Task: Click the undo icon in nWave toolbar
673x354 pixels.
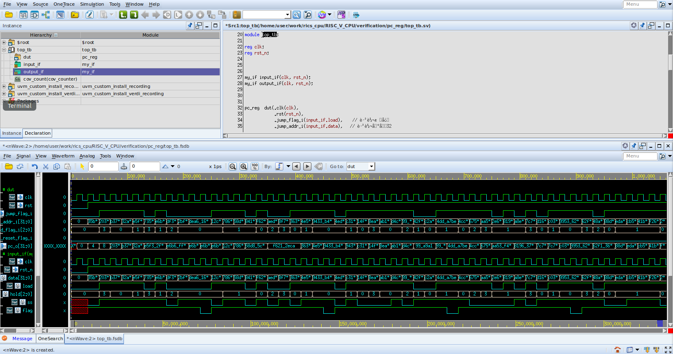Action: coord(35,166)
